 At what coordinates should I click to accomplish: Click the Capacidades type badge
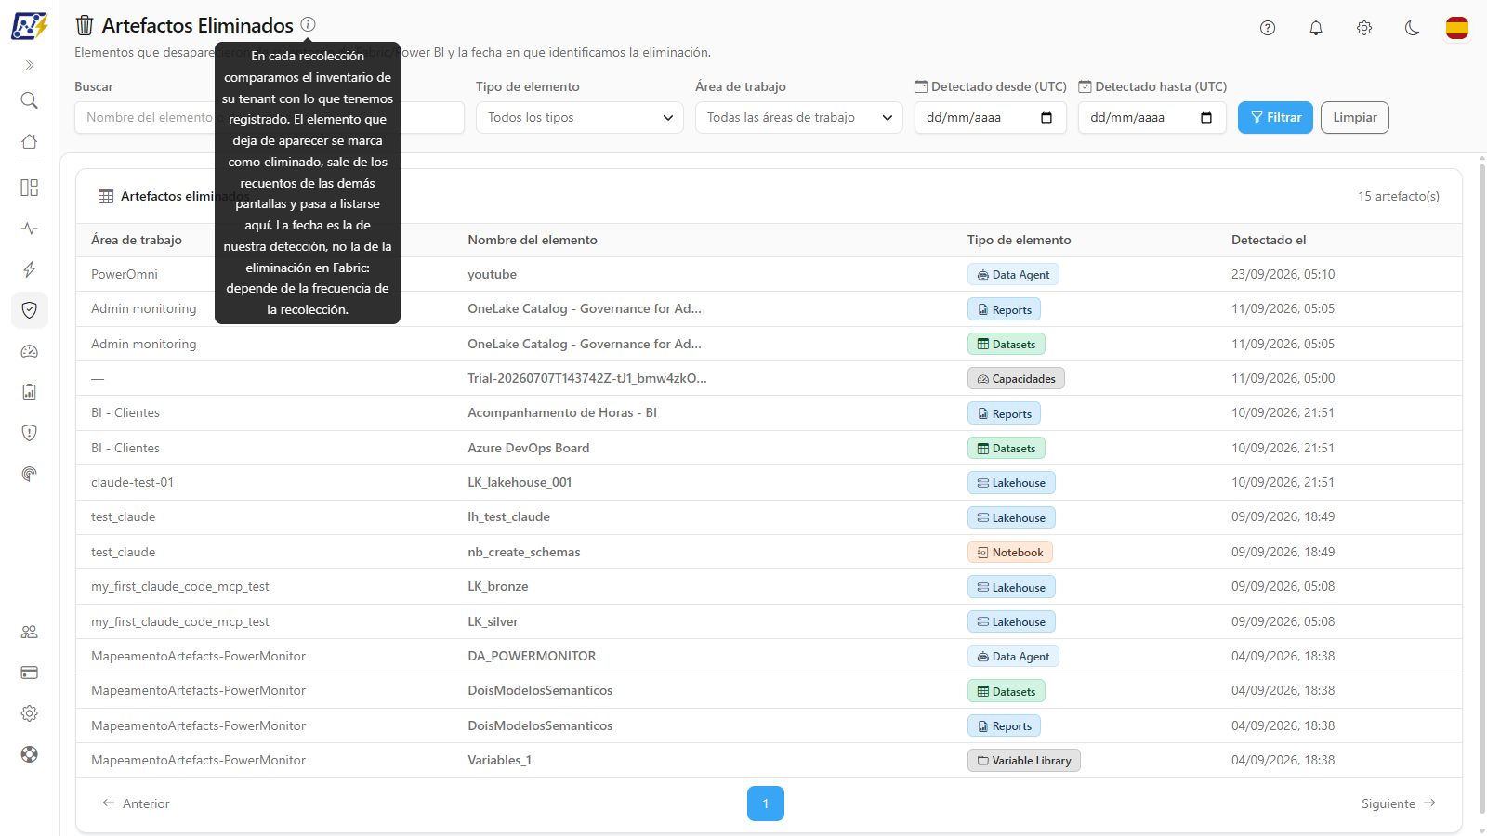tap(1016, 379)
